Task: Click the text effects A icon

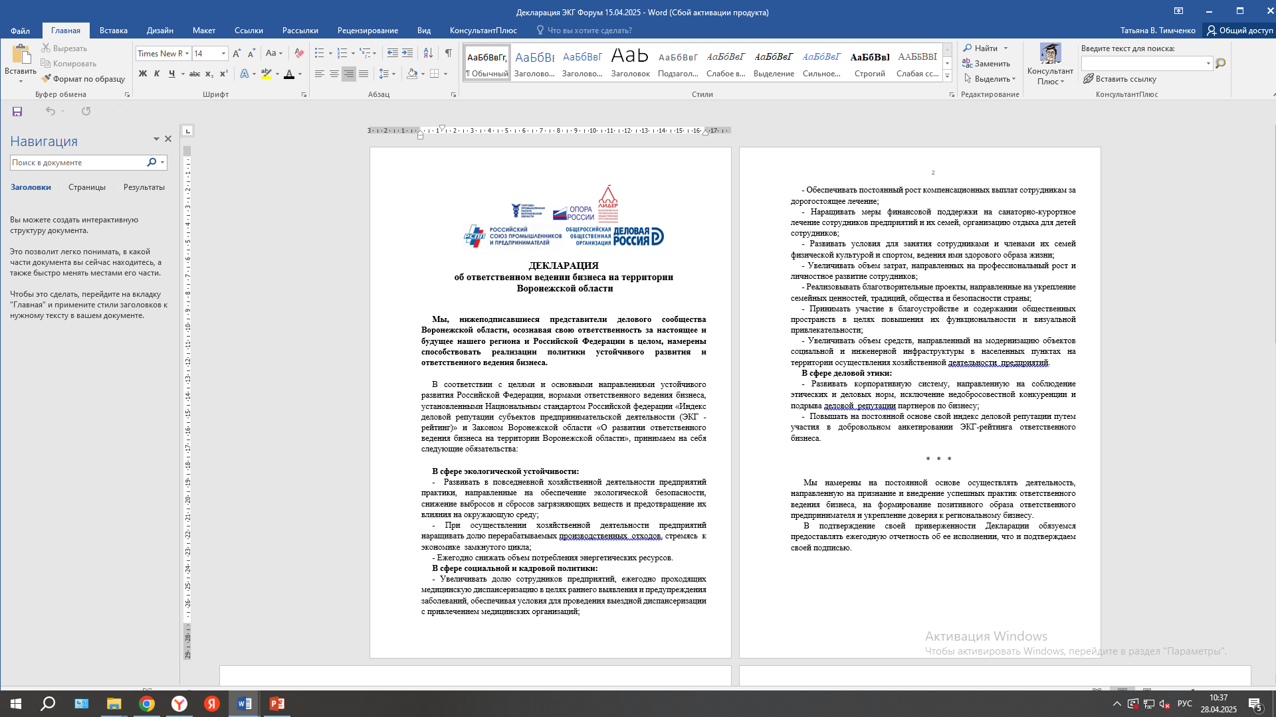Action: [245, 74]
